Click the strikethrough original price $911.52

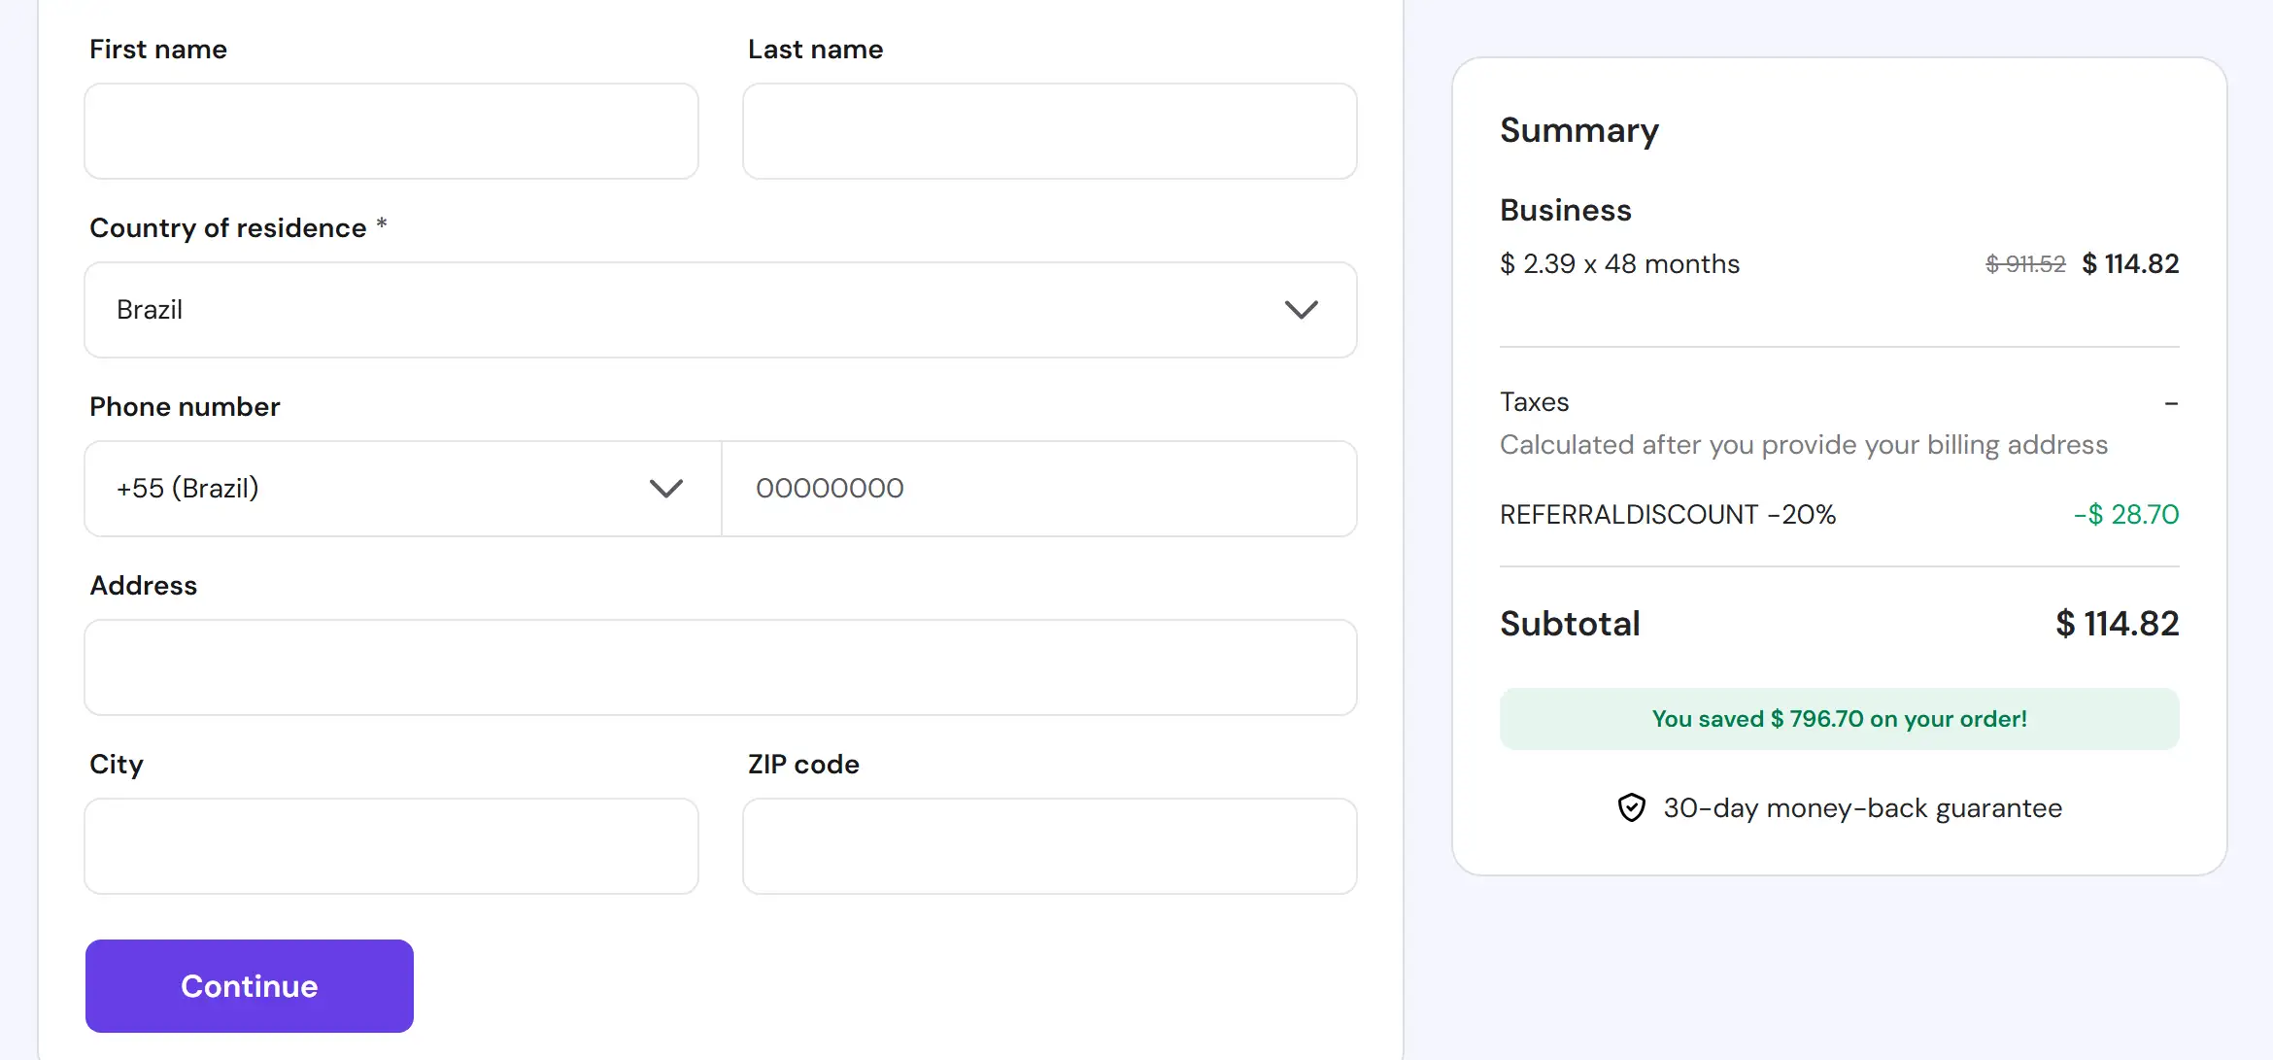(x=2024, y=263)
